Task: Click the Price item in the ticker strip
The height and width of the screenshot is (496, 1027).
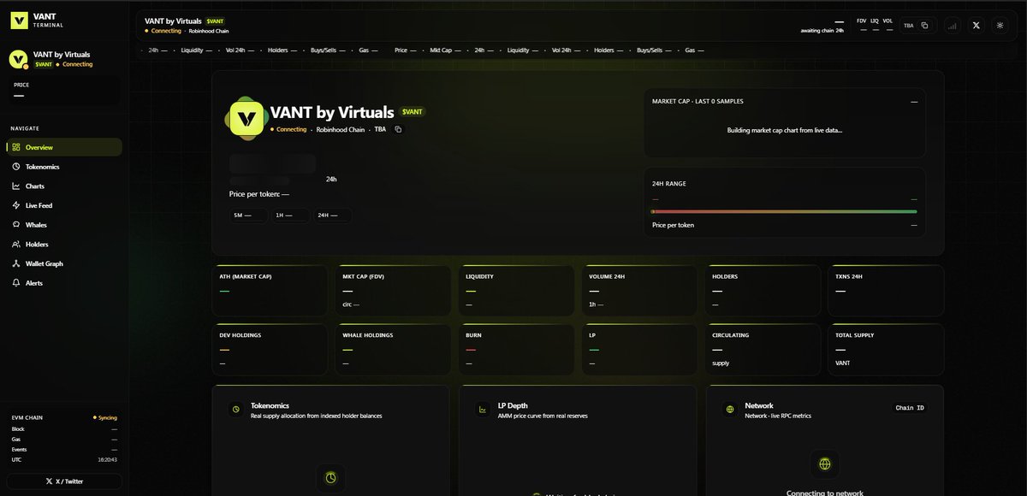Action: coord(406,50)
